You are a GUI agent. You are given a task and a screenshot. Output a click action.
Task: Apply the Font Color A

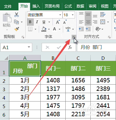pyautogui.click(x=54, y=29)
